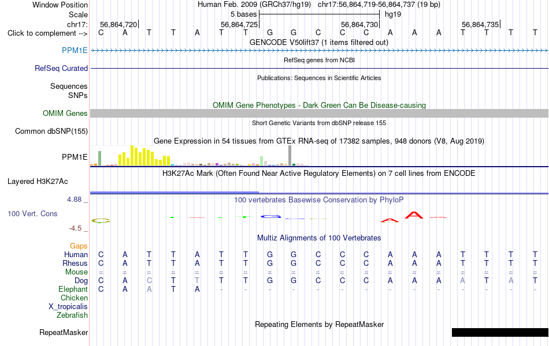Viewport: 549px width, 346px height.
Task: Click 'RefSeq genes from NCBI' track title
Action: click(320, 60)
